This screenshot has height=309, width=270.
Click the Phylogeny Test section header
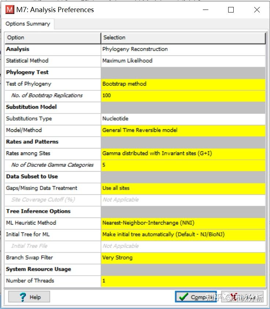pyautogui.click(x=28, y=72)
